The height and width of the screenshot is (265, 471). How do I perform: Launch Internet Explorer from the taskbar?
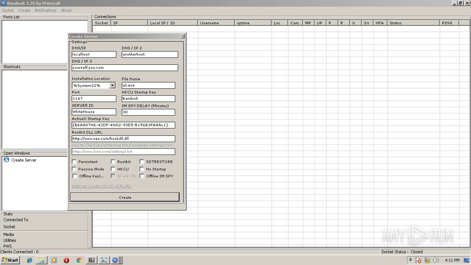29,260
